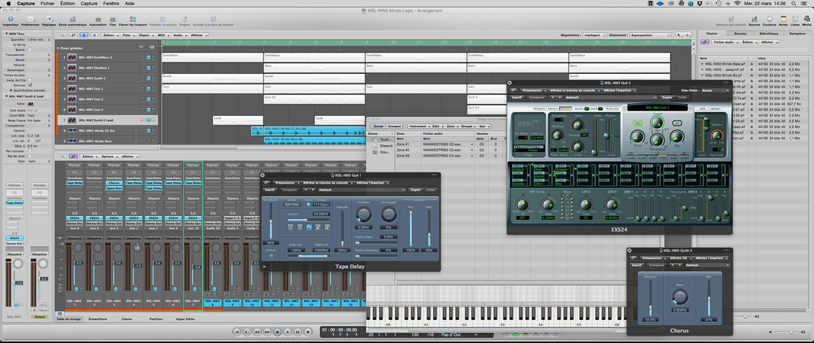
Task: Toggle the Partition checkbox in inspector
Action: coord(30,85)
